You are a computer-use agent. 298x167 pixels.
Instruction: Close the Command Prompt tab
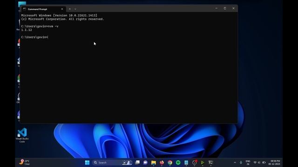[62, 9]
